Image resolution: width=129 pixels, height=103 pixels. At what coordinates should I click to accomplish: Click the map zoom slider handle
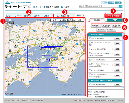pos(10,40)
